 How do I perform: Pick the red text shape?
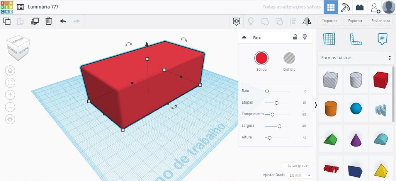331,169
